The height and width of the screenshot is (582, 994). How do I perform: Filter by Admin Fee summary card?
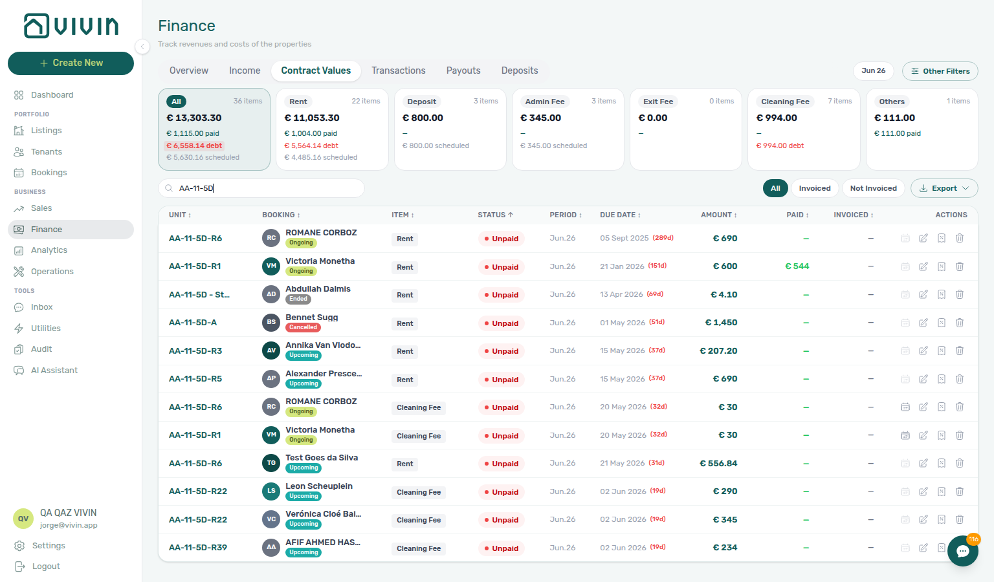pos(568,129)
